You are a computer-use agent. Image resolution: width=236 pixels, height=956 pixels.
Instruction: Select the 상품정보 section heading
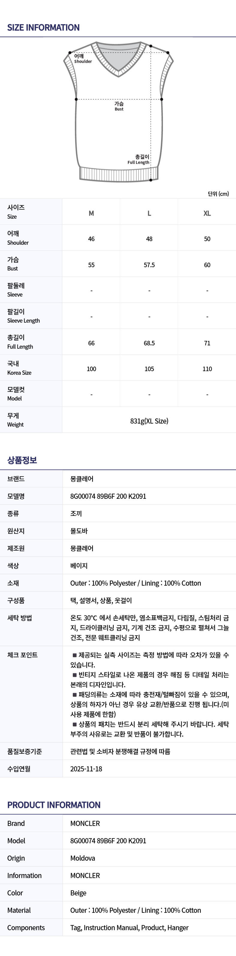[x=22, y=460]
